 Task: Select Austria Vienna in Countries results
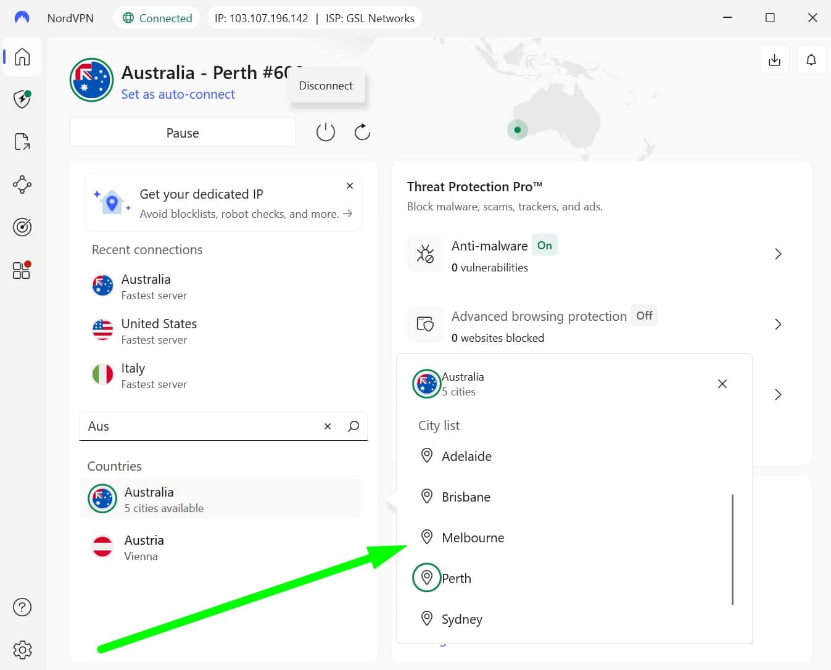click(221, 547)
